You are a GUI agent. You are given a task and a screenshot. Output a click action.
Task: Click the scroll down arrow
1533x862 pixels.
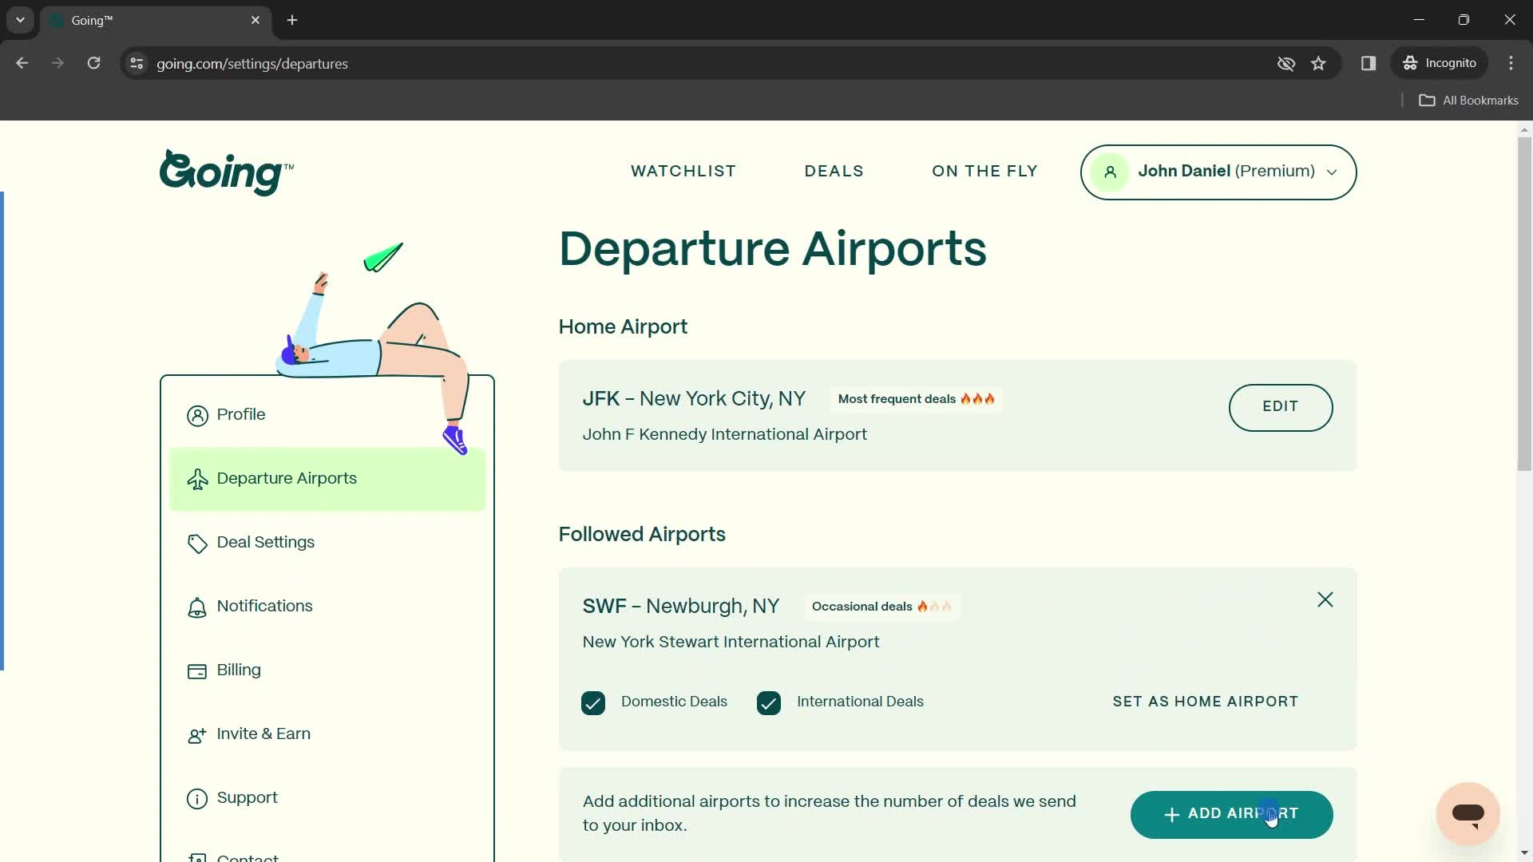click(1524, 853)
